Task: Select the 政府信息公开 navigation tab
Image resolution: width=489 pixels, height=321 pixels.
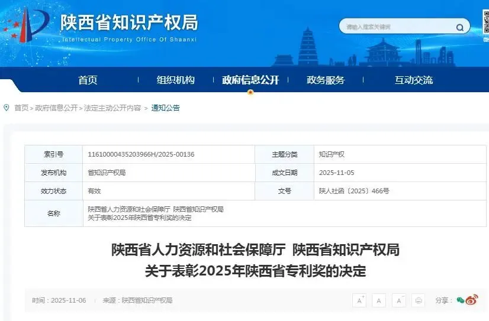Action: click(250, 80)
